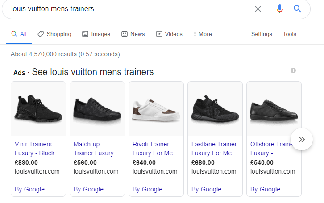Click the magnifying glass search button
Image resolution: width=324 pixels, height=203 pixels.
(x=298, y=9)
